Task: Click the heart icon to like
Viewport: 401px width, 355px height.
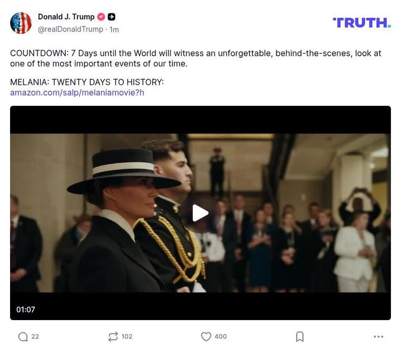Action: (206, 336)
